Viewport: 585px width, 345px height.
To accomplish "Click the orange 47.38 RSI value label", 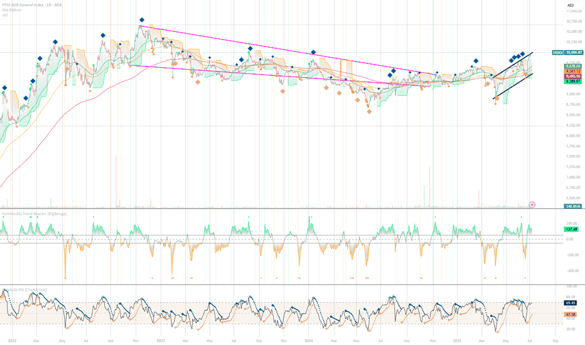I will (x=571, y=314).
